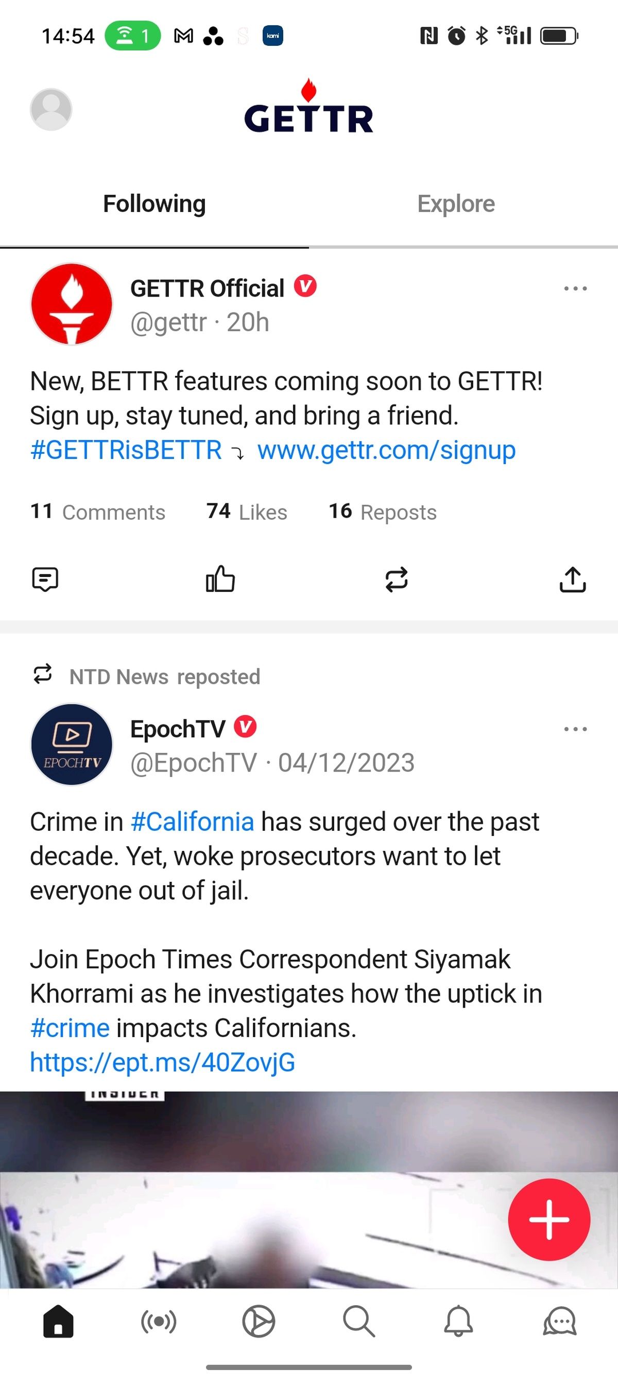Open the www.gettr.com/signup link
618x1382 pixels.
386,450
